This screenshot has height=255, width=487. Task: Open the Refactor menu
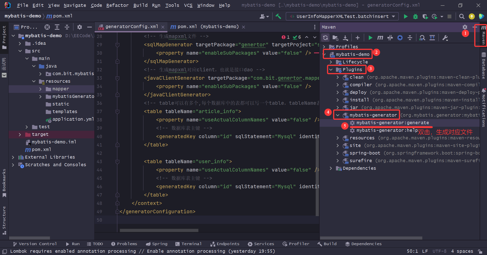pyautogui.click(x=117, y=5)
